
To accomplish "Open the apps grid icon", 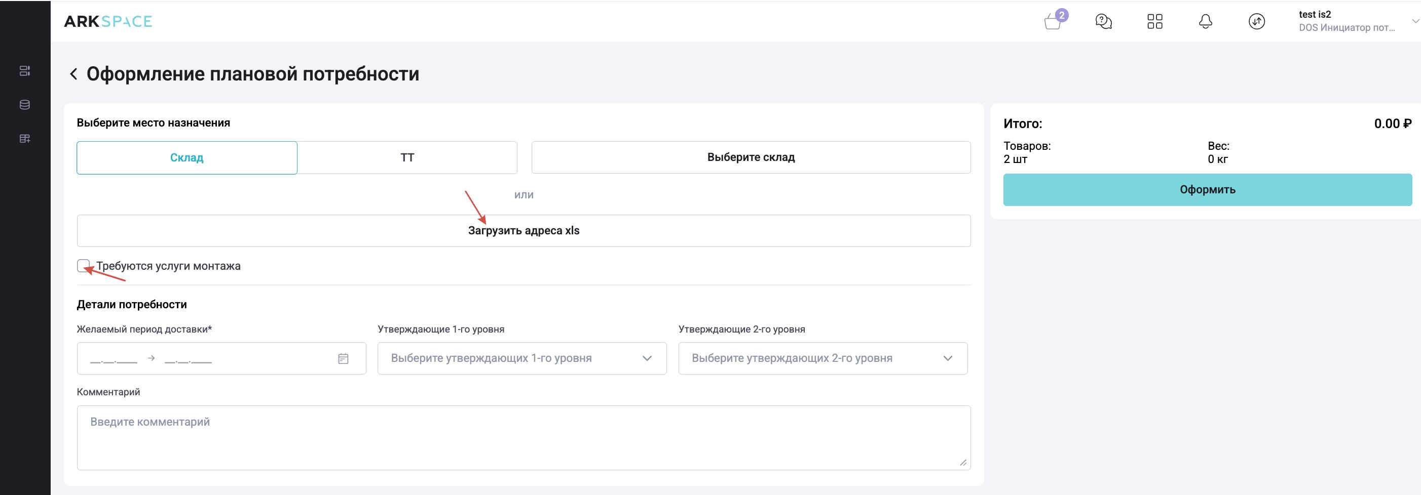I will click(x=1154, y=21).
